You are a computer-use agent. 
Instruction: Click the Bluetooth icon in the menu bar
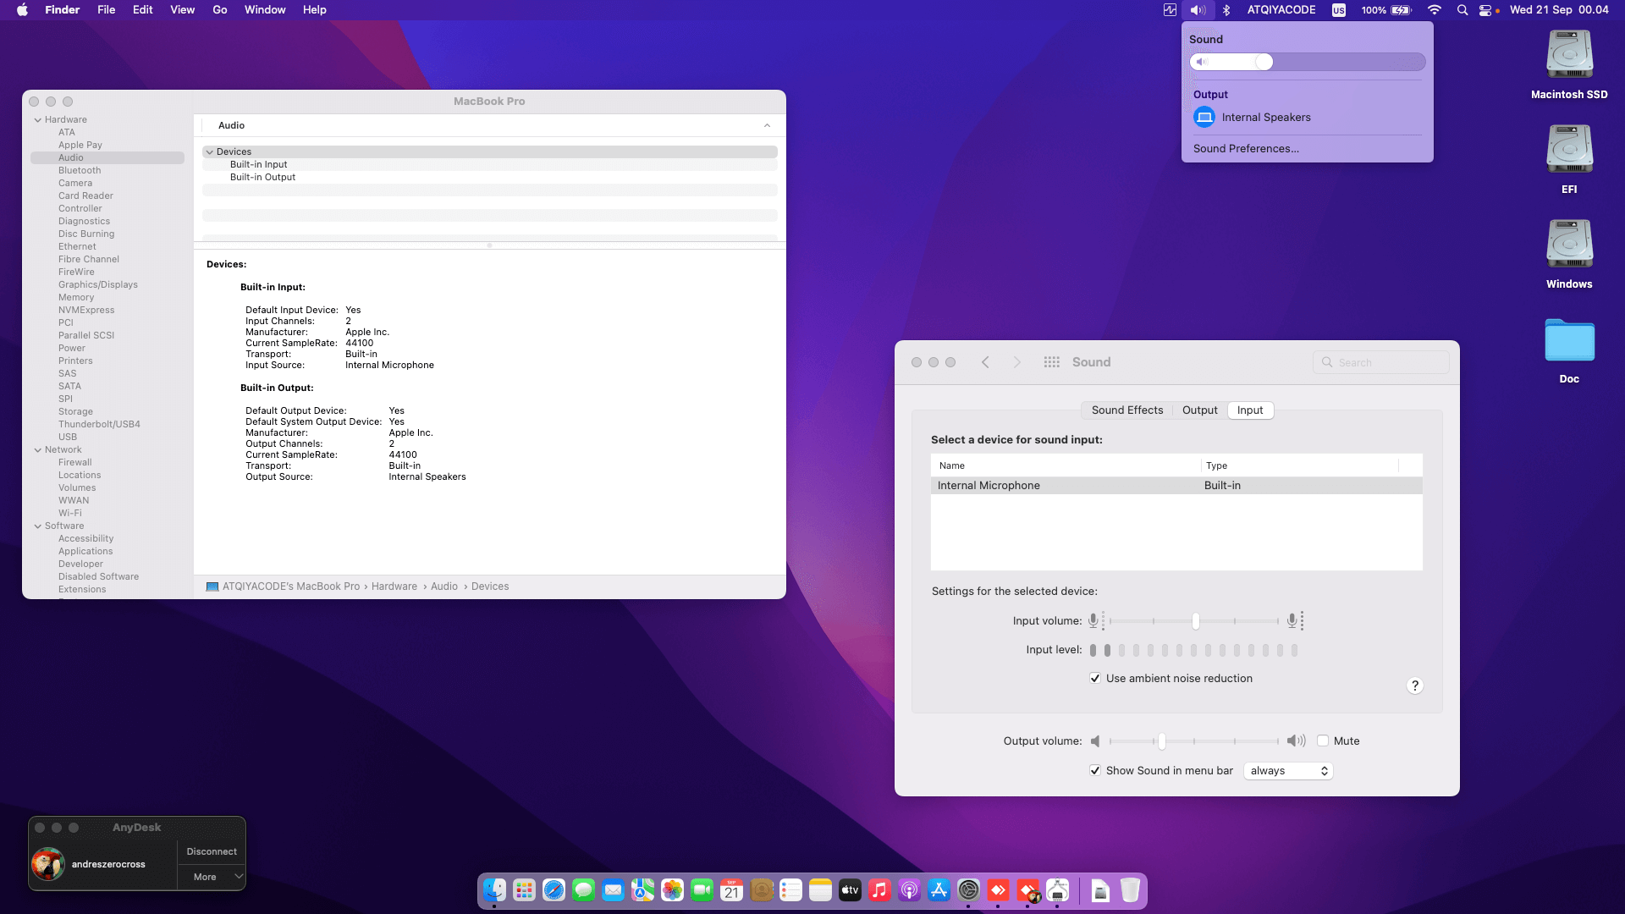pyautogui.click(x=1226, y=10)
